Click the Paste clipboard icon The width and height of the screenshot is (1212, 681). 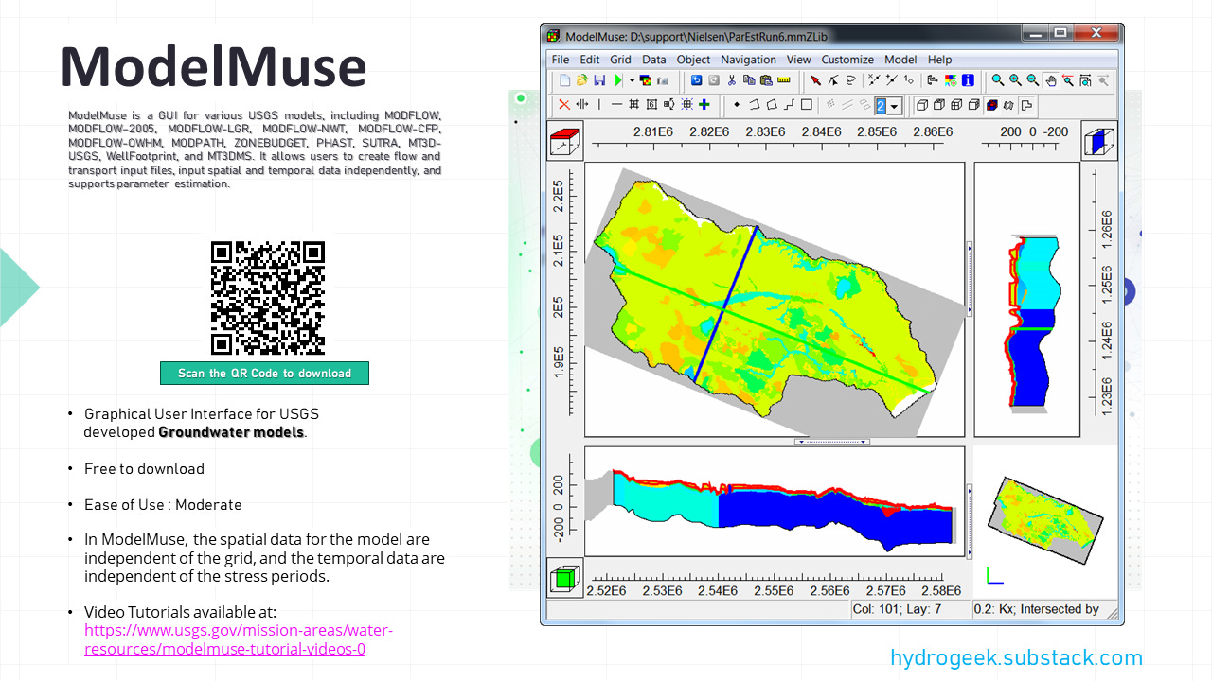[x=766, y=80]
